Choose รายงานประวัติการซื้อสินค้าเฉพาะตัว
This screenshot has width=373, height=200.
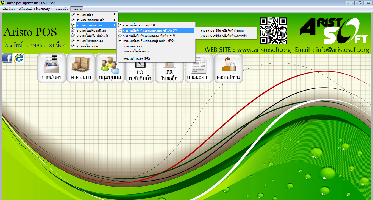[x=225, y=36]
